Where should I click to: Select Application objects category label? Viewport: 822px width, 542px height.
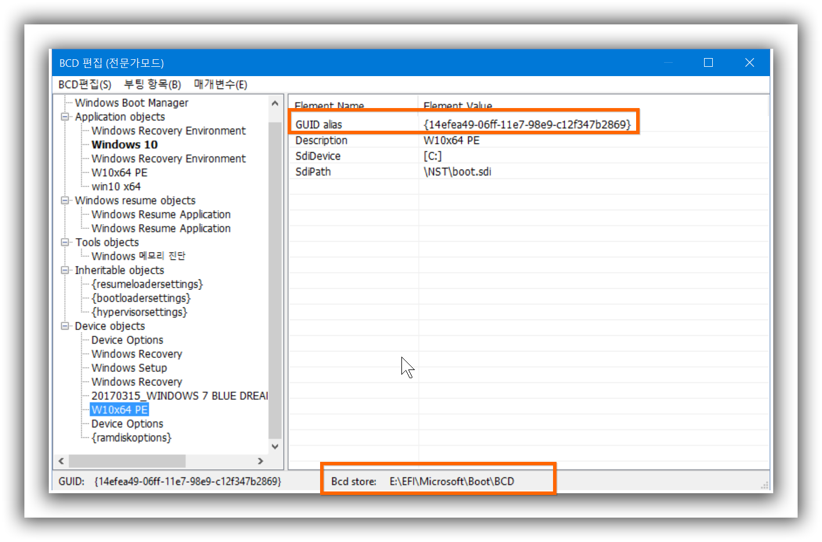pos(120,117)
